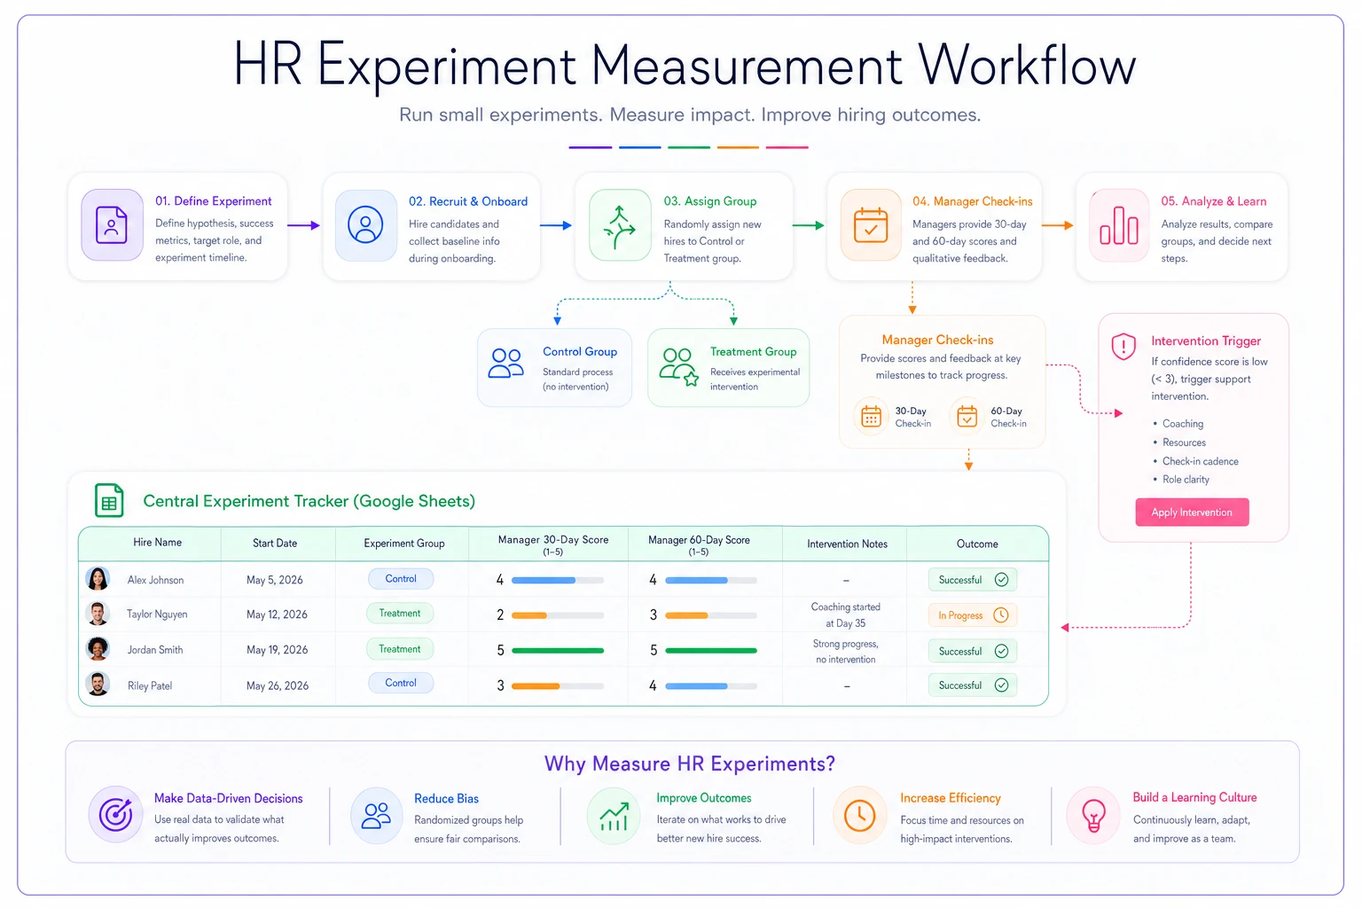1362x908 pixels.
Task: Select the Experiment Group column header
Action: click(404, 544)
